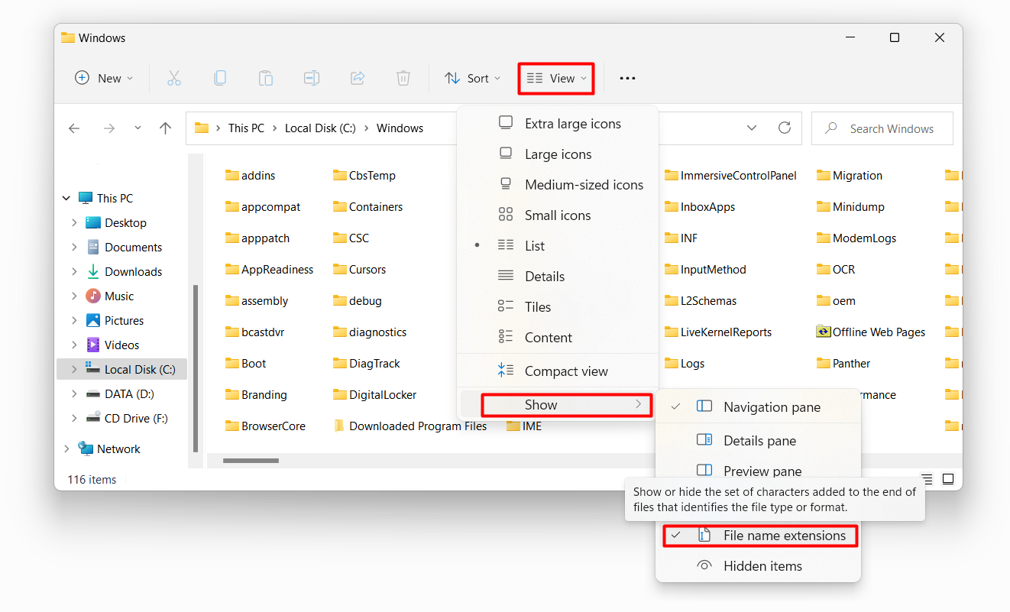Screen dimensions: 1010x612
Task: Click the Pictures icon in navigation pane
Action: click(x=93, y=320)
